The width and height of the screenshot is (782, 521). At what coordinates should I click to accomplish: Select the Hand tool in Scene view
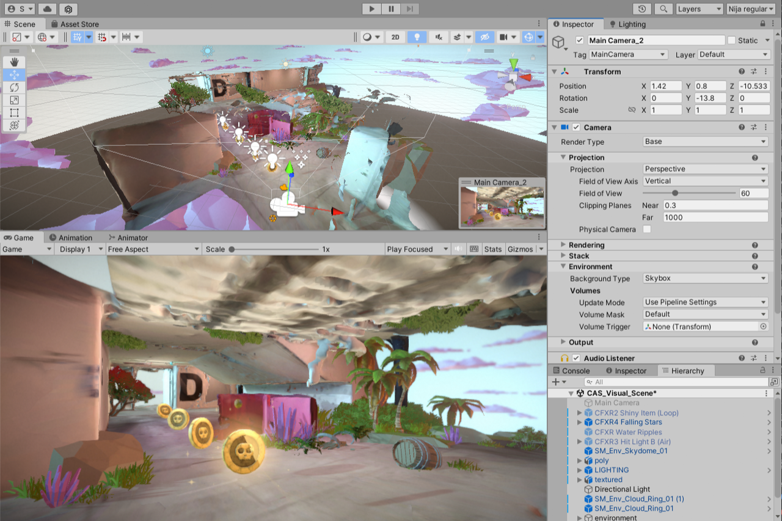[15, 62]
